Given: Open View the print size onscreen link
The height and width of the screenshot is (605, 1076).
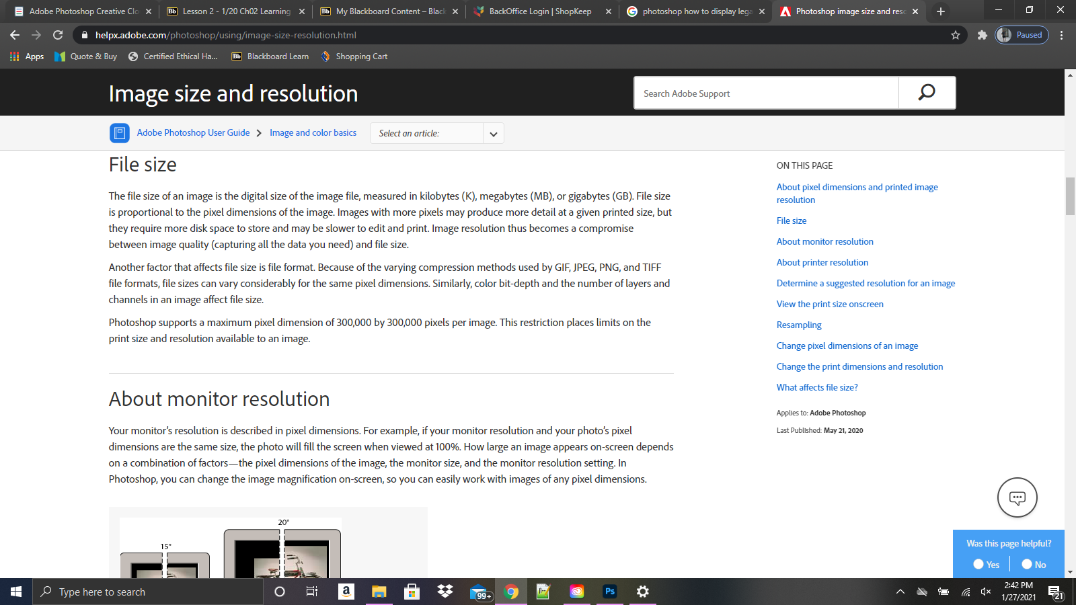Looking at the screenshot, I should 830,304.
